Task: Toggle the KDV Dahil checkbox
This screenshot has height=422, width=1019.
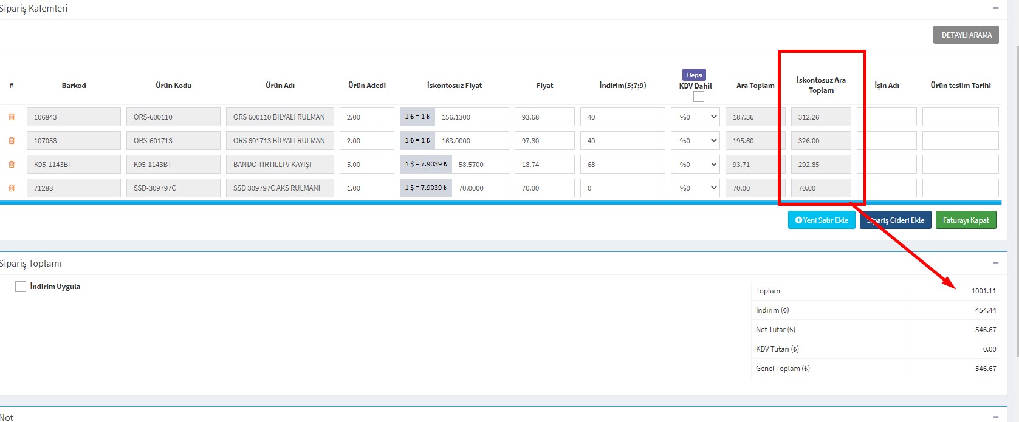Action: (699, 97)
